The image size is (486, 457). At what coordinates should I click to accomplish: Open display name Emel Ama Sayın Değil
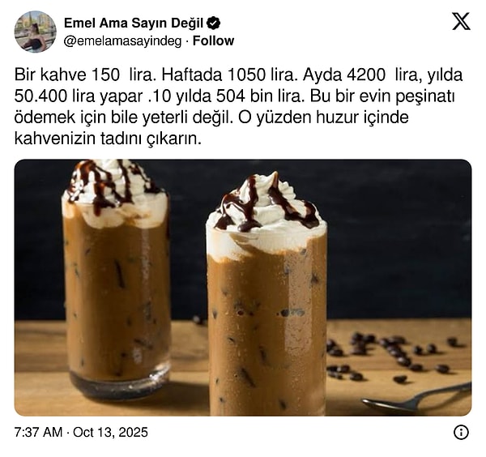point(134,23)
